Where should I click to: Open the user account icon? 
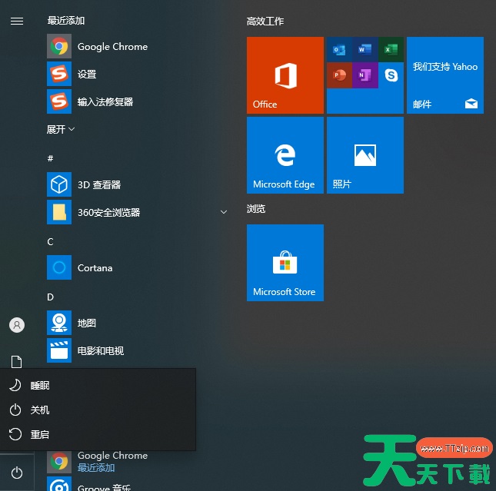pos(16,325)
